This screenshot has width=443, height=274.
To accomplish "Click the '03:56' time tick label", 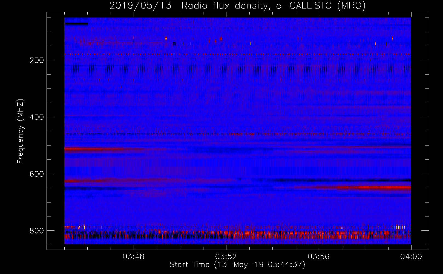I will 319,256.
